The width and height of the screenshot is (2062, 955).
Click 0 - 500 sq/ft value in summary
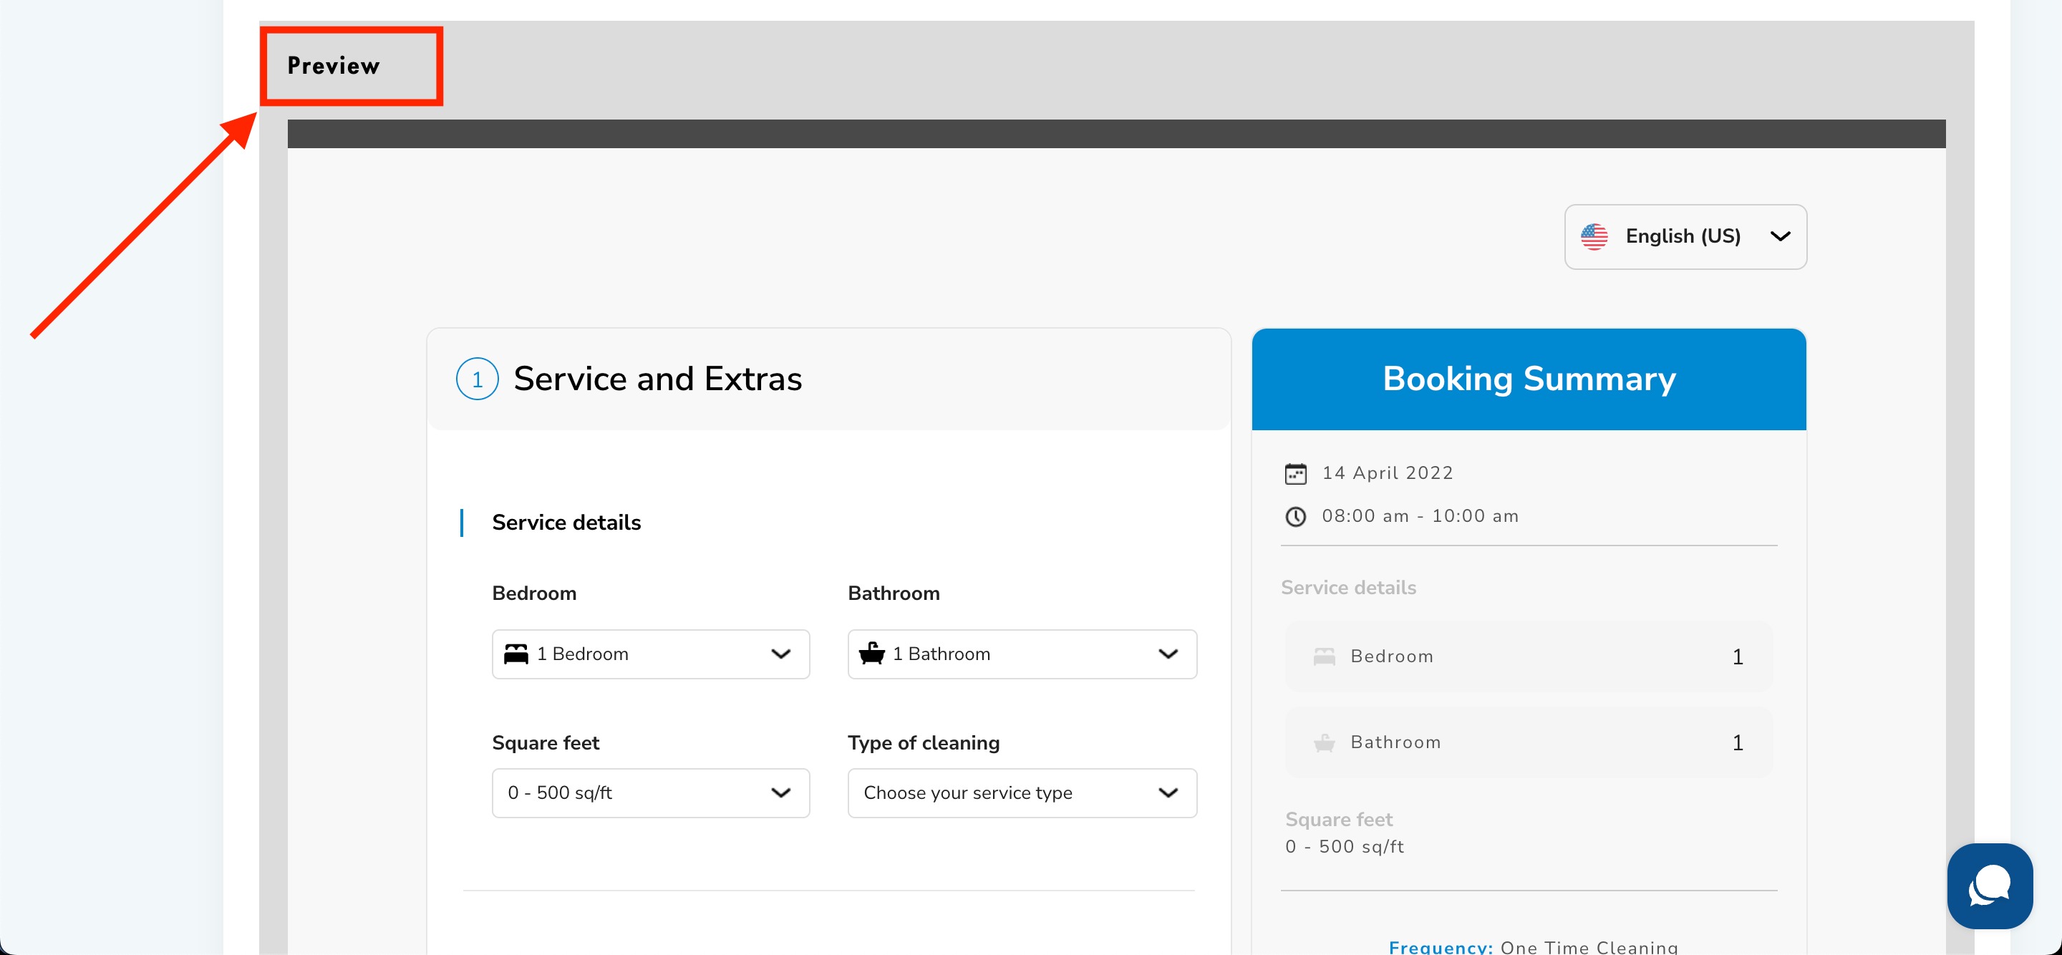(x=1344, y=846)
